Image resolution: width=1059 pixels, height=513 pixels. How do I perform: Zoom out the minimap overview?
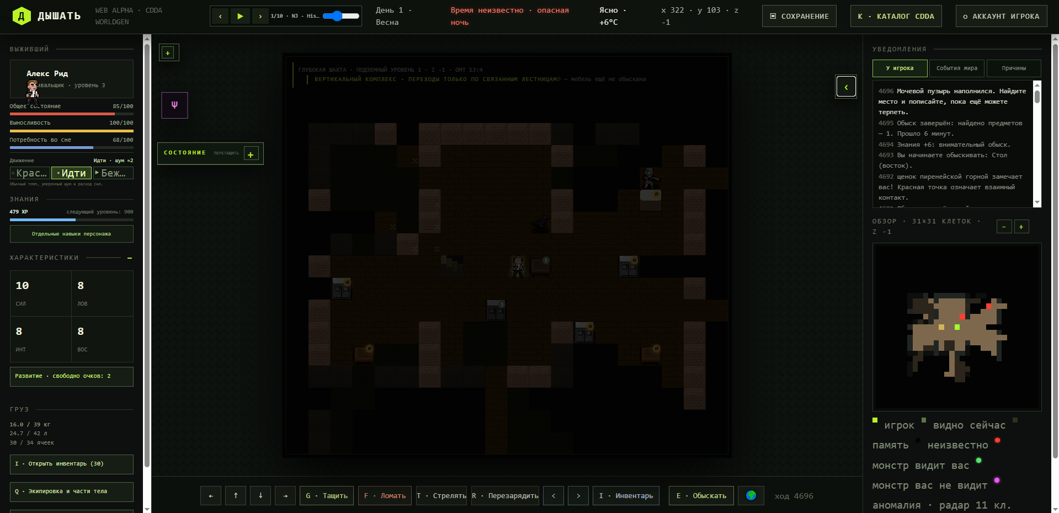pos(1004,227)
